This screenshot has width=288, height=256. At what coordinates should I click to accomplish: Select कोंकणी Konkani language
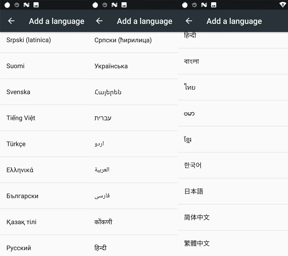point(133,222)
